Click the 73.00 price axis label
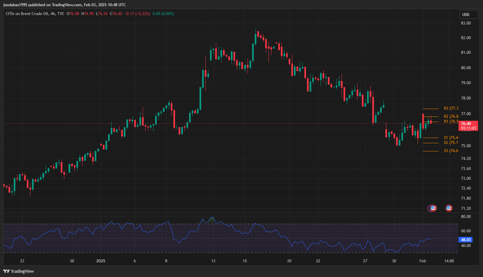Viewport: 483px width, 277px height. coord(466,178)
